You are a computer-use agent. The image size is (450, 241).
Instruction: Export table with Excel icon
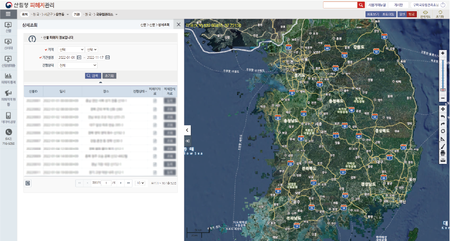(x=28, y=183)
